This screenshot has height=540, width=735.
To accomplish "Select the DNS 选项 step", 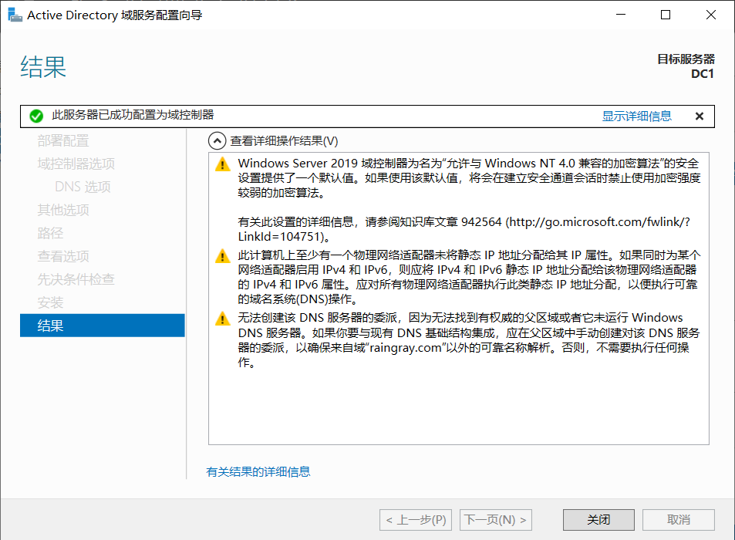I will pyautogui.click(x=83, y=187).
